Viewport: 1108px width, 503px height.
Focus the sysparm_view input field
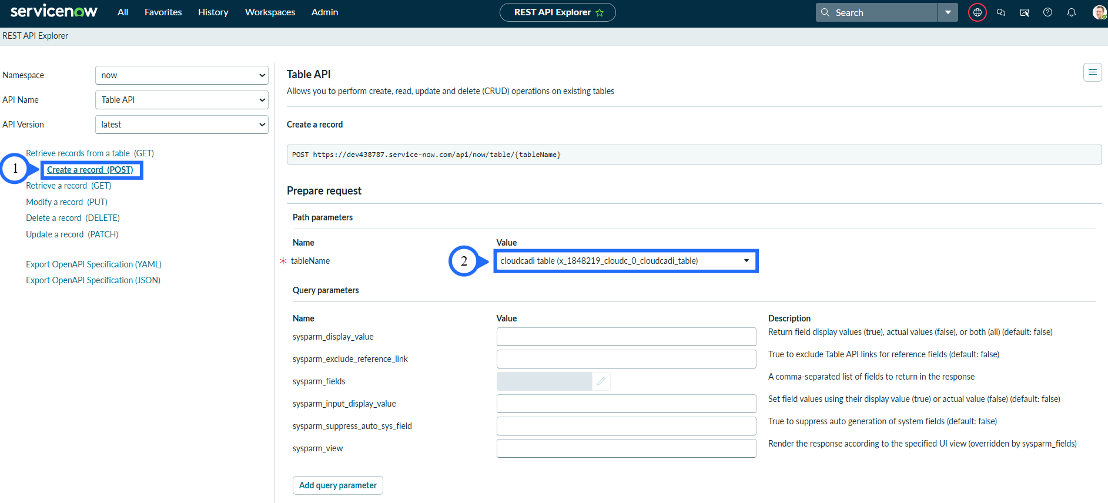pos(627,448)
